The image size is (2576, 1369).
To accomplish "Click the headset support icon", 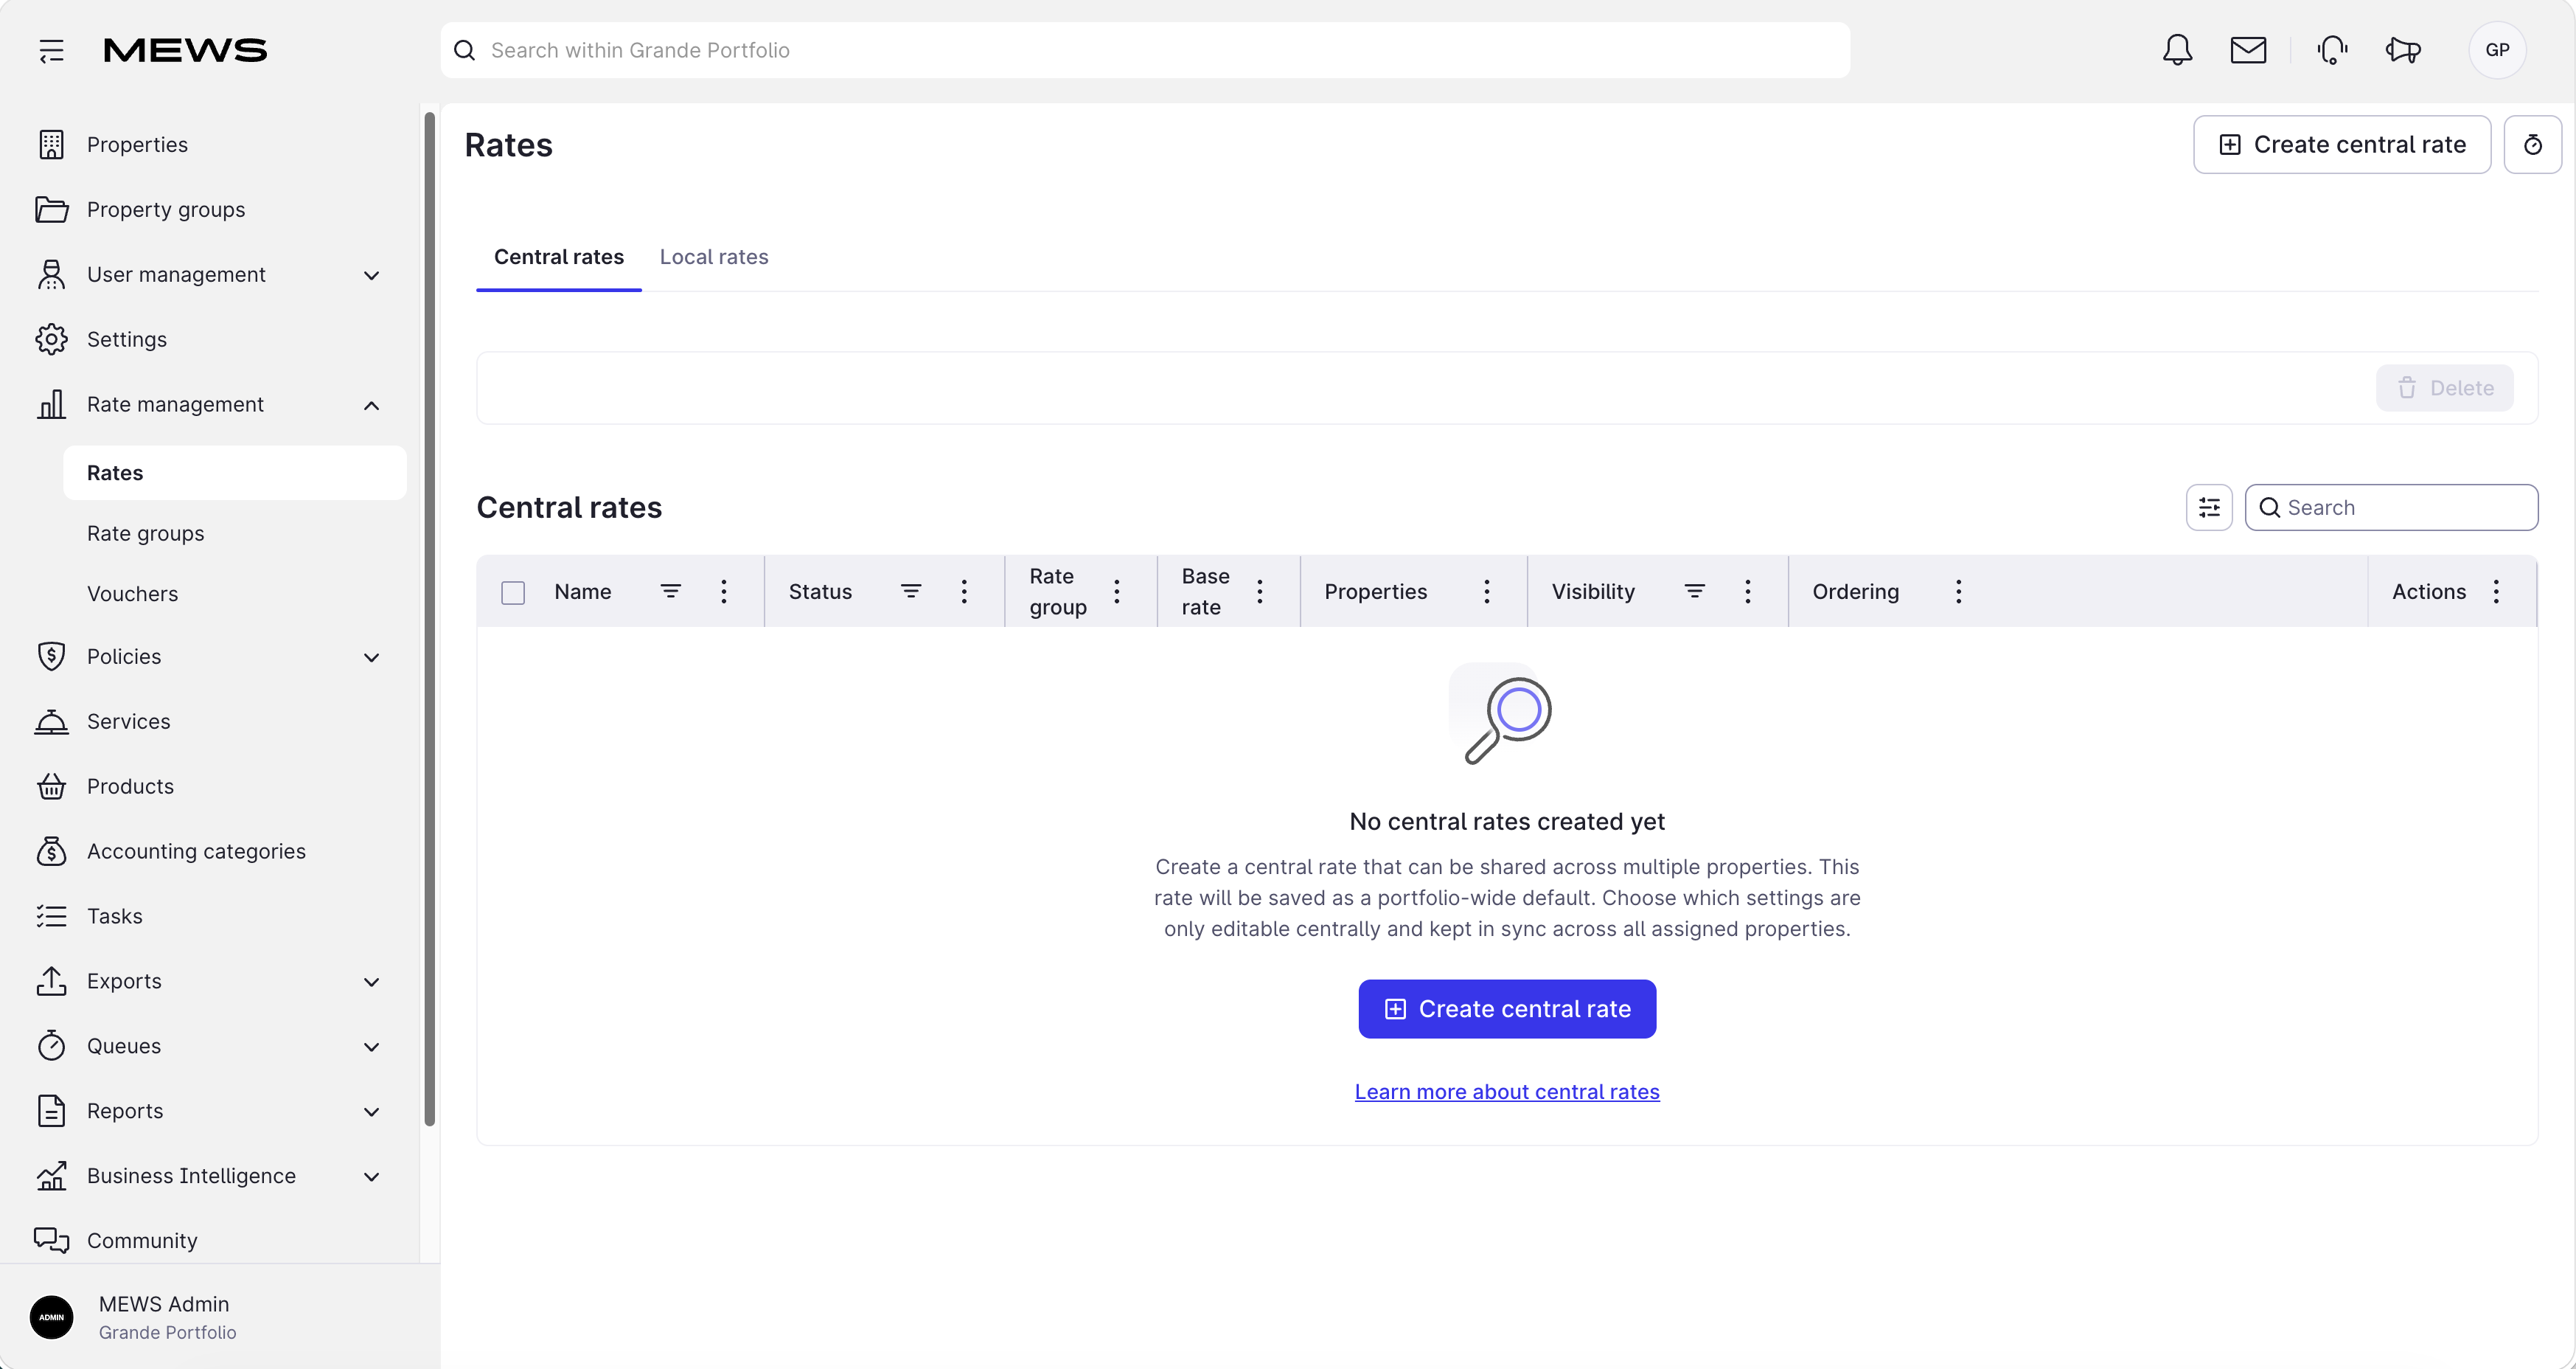I will pos(2332,50).
